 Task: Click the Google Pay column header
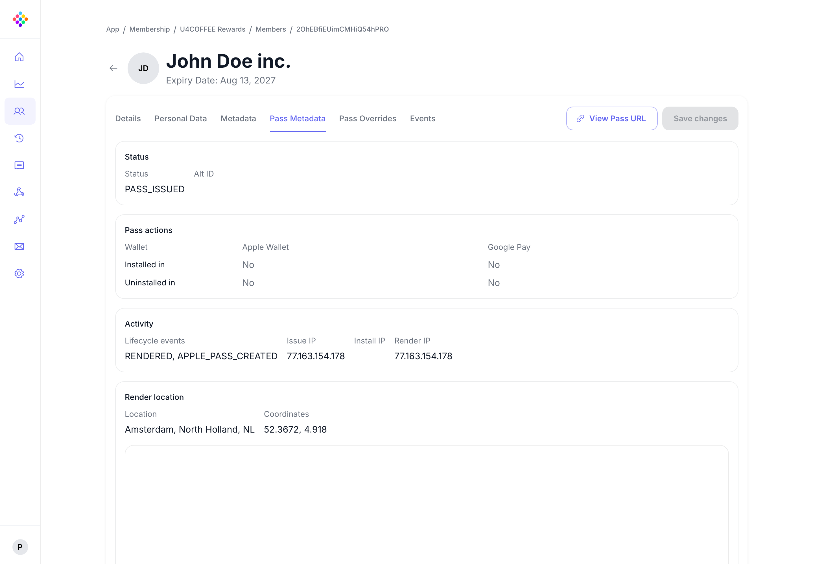pyautogui.click(x=509, y=247)
